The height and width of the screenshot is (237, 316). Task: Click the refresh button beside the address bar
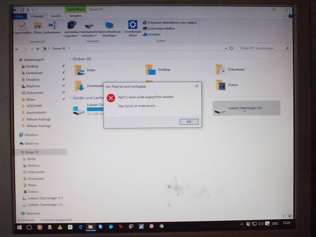[231, 49]
